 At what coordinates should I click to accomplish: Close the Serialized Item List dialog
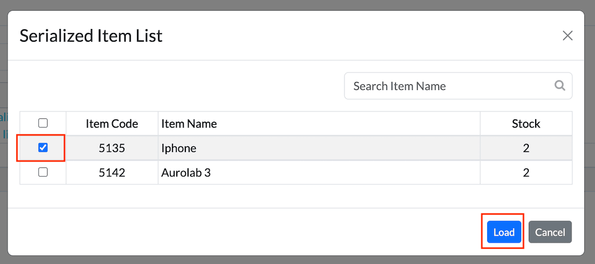pyautogui.click(x=567, y=36)
